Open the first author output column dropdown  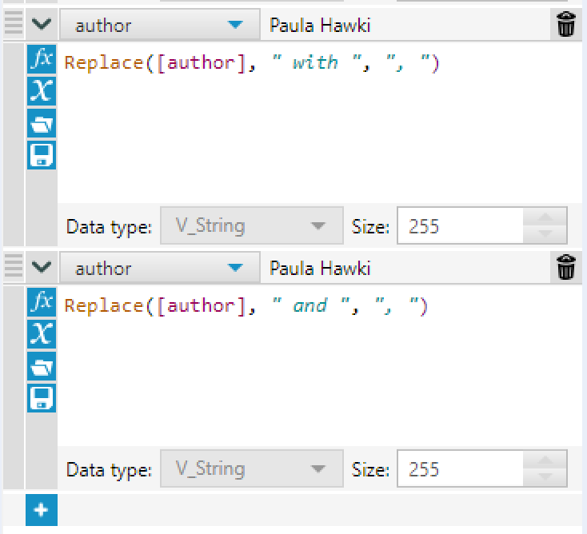(234, 26)
